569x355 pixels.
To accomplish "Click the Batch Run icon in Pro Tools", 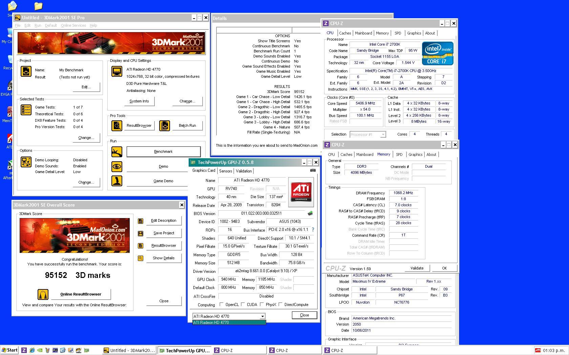I will [165, 126].
